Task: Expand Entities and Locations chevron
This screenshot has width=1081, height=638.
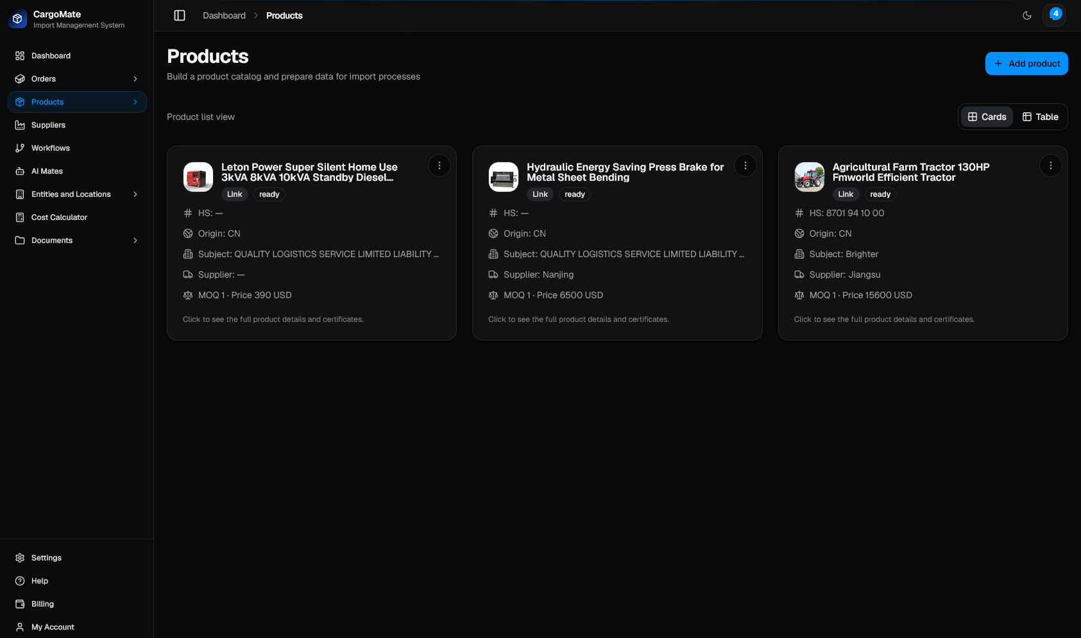Action: tap(135, 194)
